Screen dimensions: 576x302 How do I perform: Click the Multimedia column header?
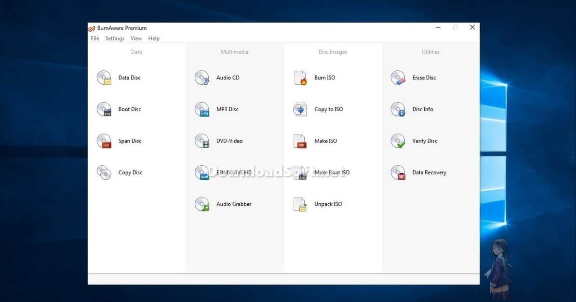pyautogui.click(x=235, y=52)
